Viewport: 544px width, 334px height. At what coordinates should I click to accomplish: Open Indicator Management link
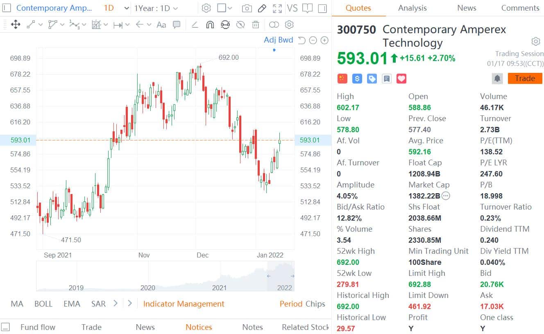coord(184,304)
